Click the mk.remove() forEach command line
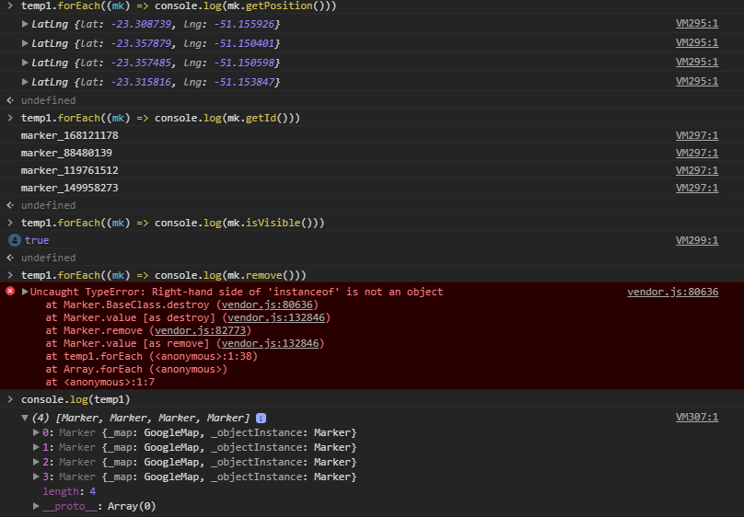 (163, 275)
